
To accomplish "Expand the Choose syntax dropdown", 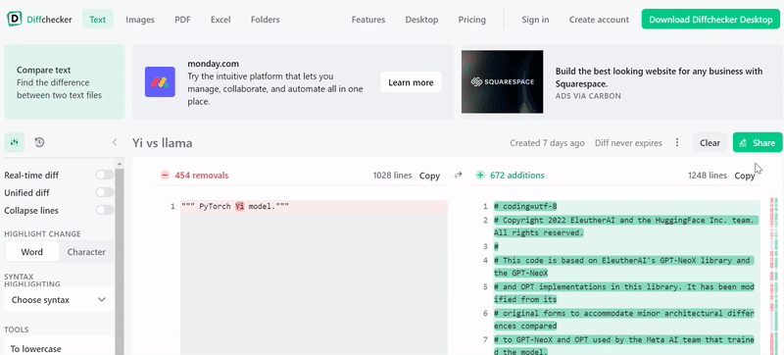I will pyautogui.click(x=59, y=300).
